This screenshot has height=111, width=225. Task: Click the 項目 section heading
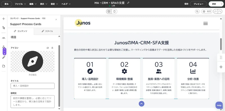13,37
